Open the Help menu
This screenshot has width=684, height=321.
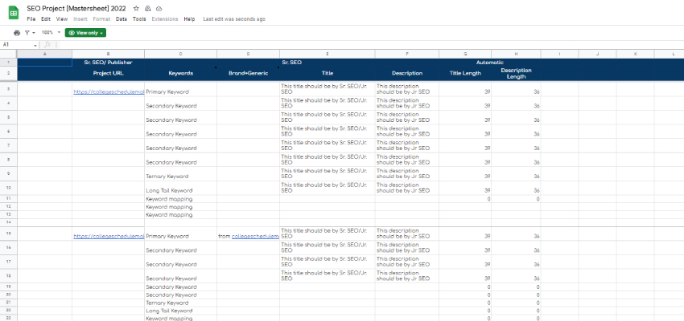pos(189,18)
